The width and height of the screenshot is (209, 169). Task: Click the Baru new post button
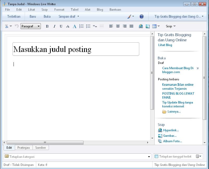click(x=33, y=17)
